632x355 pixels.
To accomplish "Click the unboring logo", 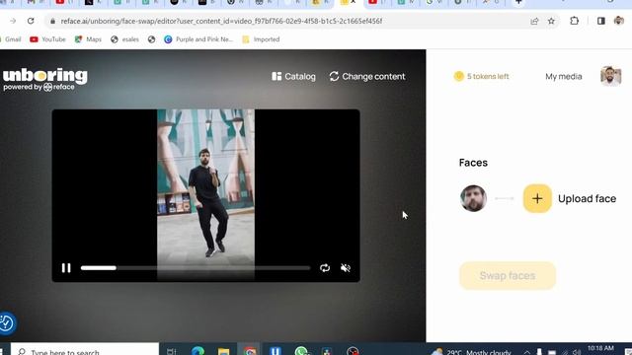I will 44,79.
